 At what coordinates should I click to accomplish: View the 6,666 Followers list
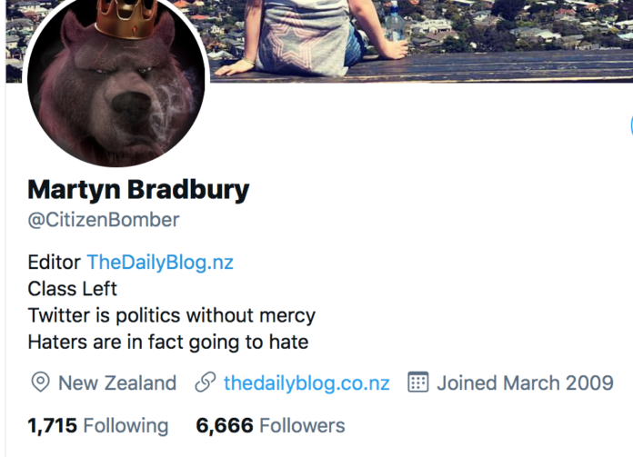click(x=270, y=425)
